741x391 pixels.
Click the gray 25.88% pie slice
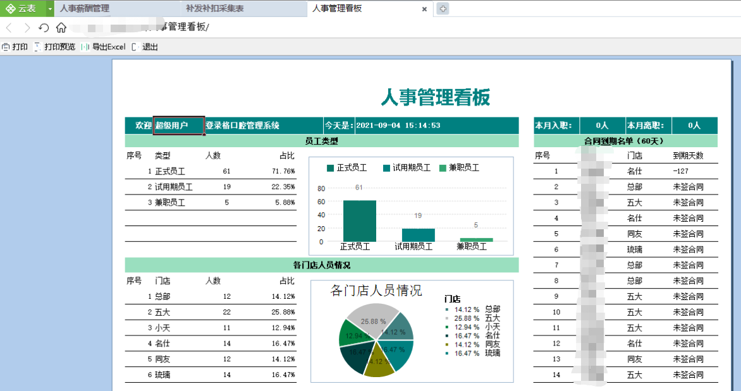click(373, 319)
